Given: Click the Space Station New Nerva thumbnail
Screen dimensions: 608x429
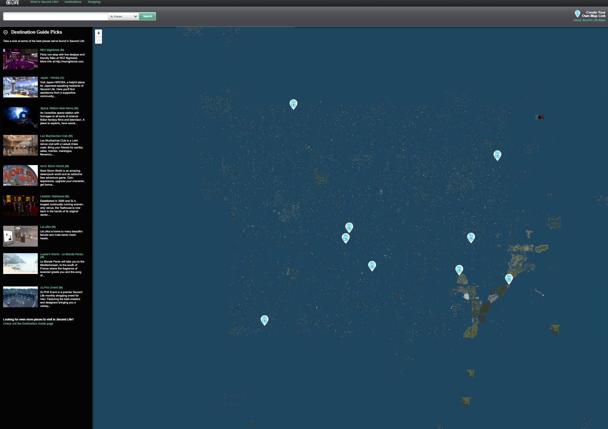Looking at the screenshot, I should (20, 118).
